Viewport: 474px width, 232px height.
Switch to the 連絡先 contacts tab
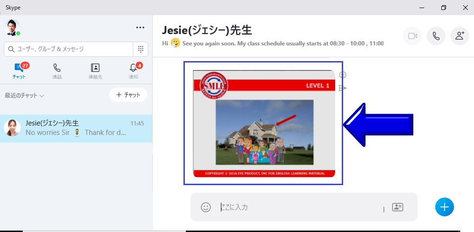95,71
